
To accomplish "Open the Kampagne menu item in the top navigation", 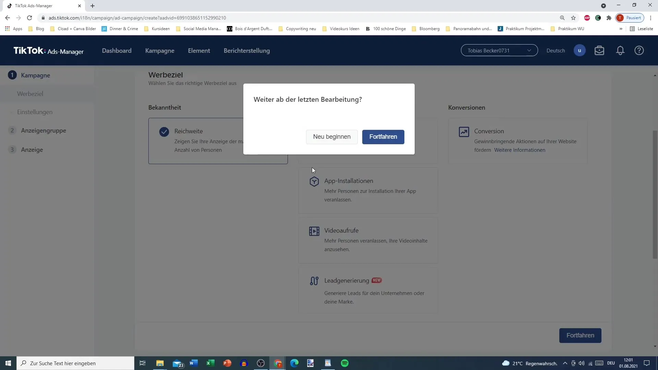I will [x=160, y=51].
